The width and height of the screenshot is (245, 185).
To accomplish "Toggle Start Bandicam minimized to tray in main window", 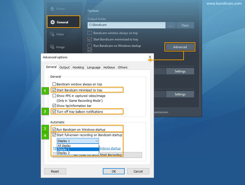I will pos(90,39).
